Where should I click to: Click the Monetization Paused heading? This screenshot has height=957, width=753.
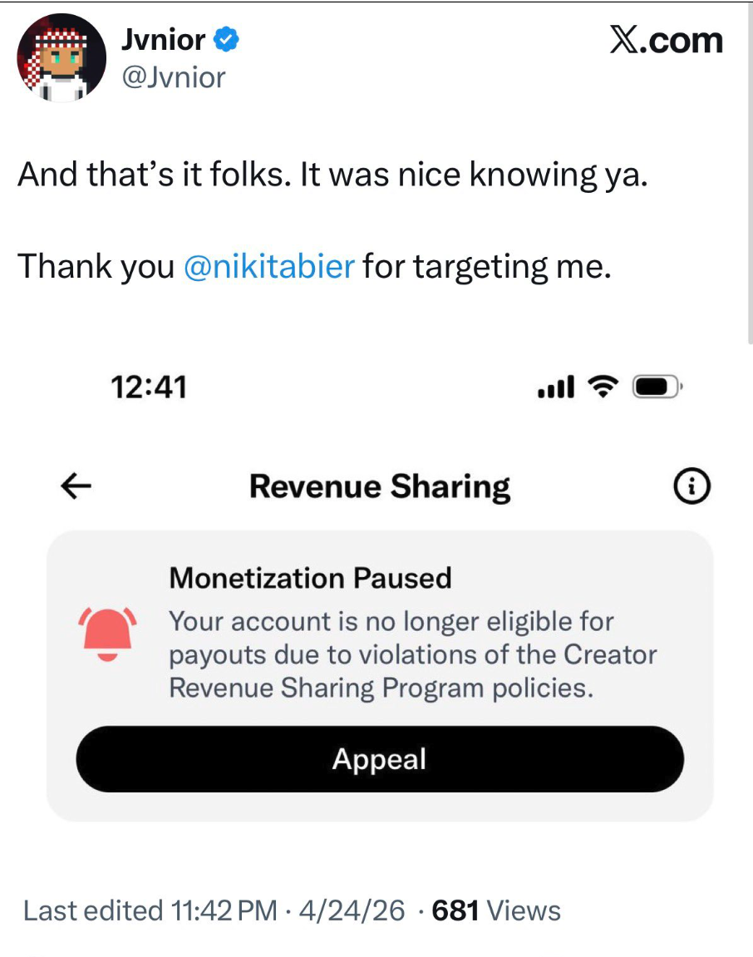pos(310,578)
